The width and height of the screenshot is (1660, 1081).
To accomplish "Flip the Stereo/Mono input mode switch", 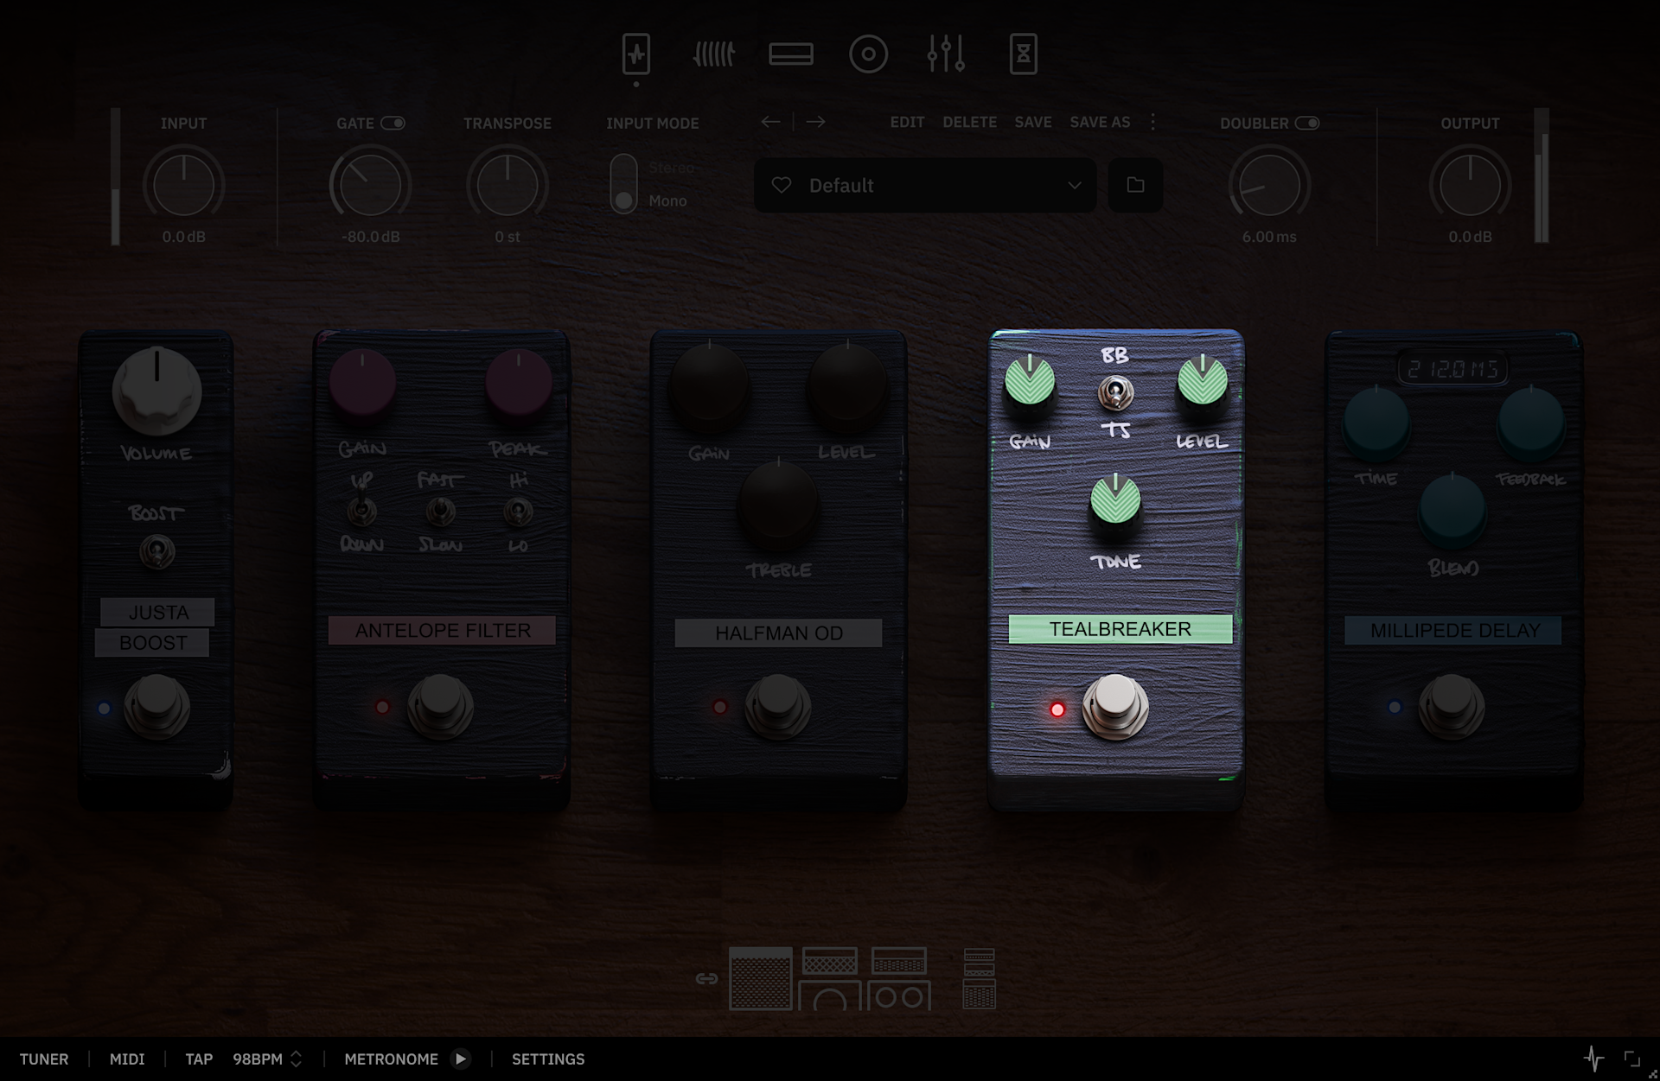I will pos(623,184).
